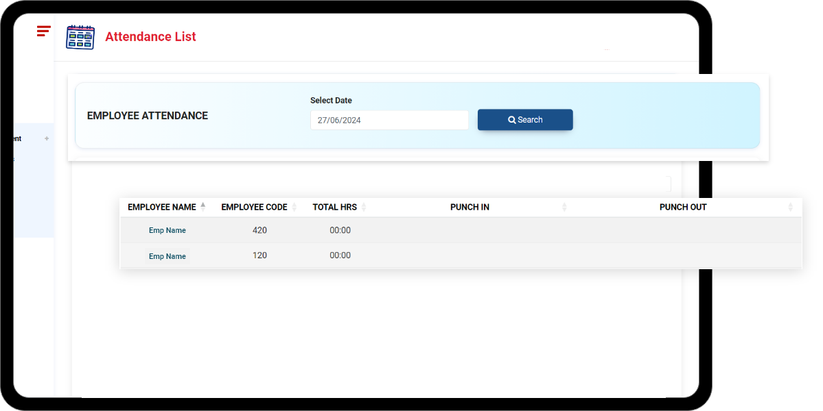Click the sort arrows beside Employee Code

click(294, 208)
